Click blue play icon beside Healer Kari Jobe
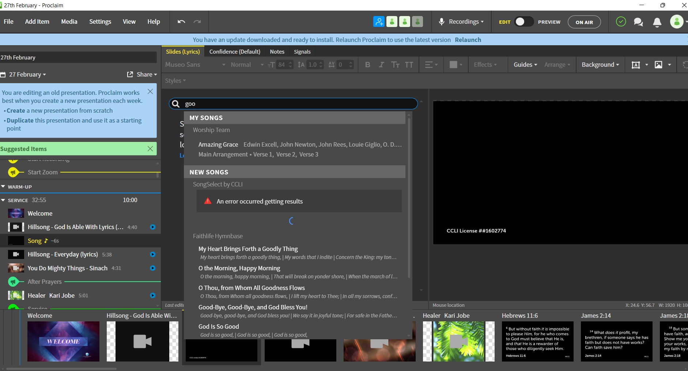This screenshot has height=371, width=688. [x=153, y=295]
